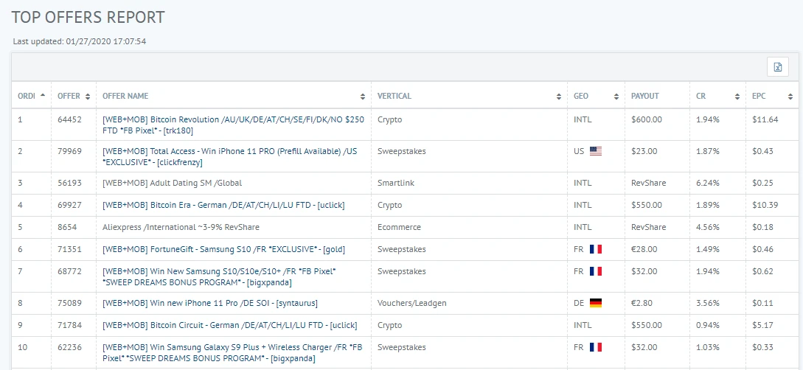Screen dimensions: 803x370
Task: Select offer ID 64452
Action: click(69, 119)
